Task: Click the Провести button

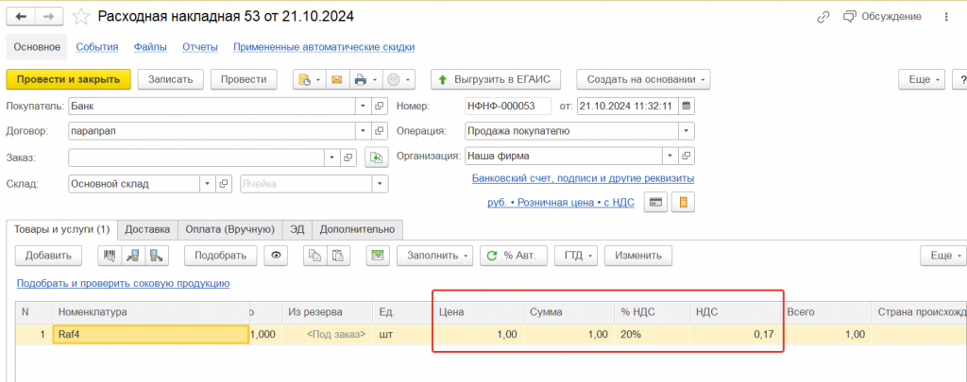Action: tap(244, 79)
